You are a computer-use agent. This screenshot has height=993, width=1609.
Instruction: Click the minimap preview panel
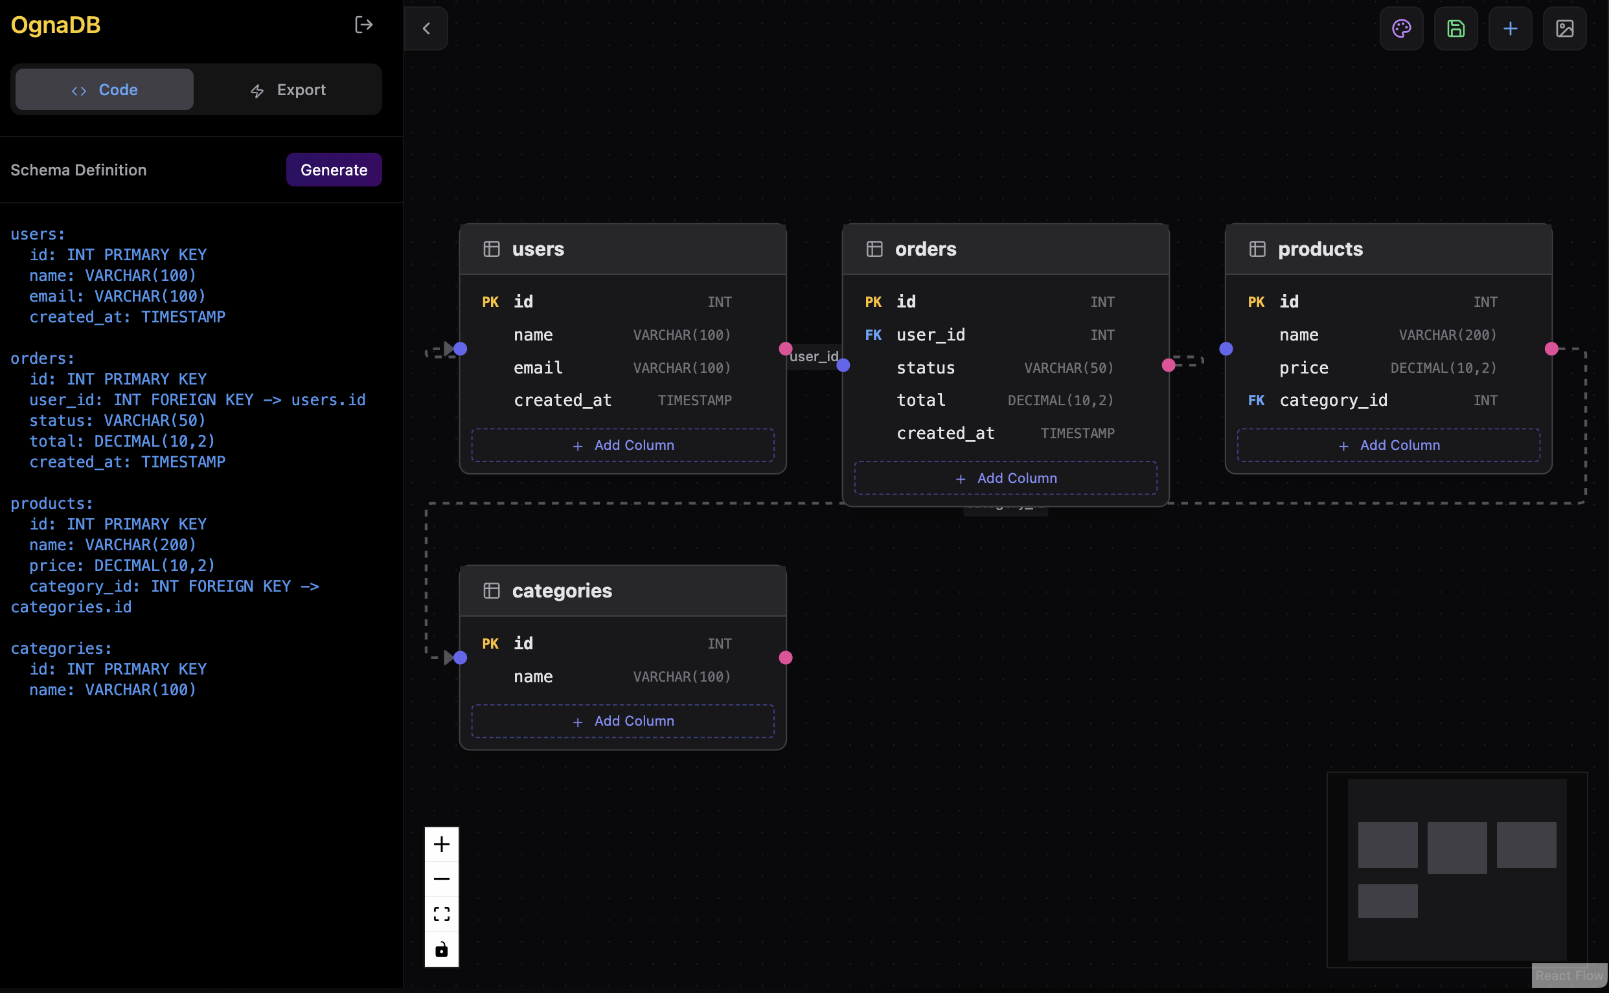[1457, 869]
